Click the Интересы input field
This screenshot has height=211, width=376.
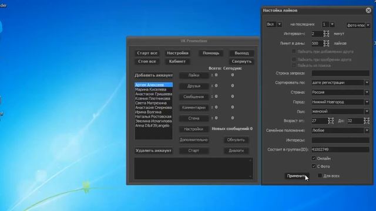[340, 140]
